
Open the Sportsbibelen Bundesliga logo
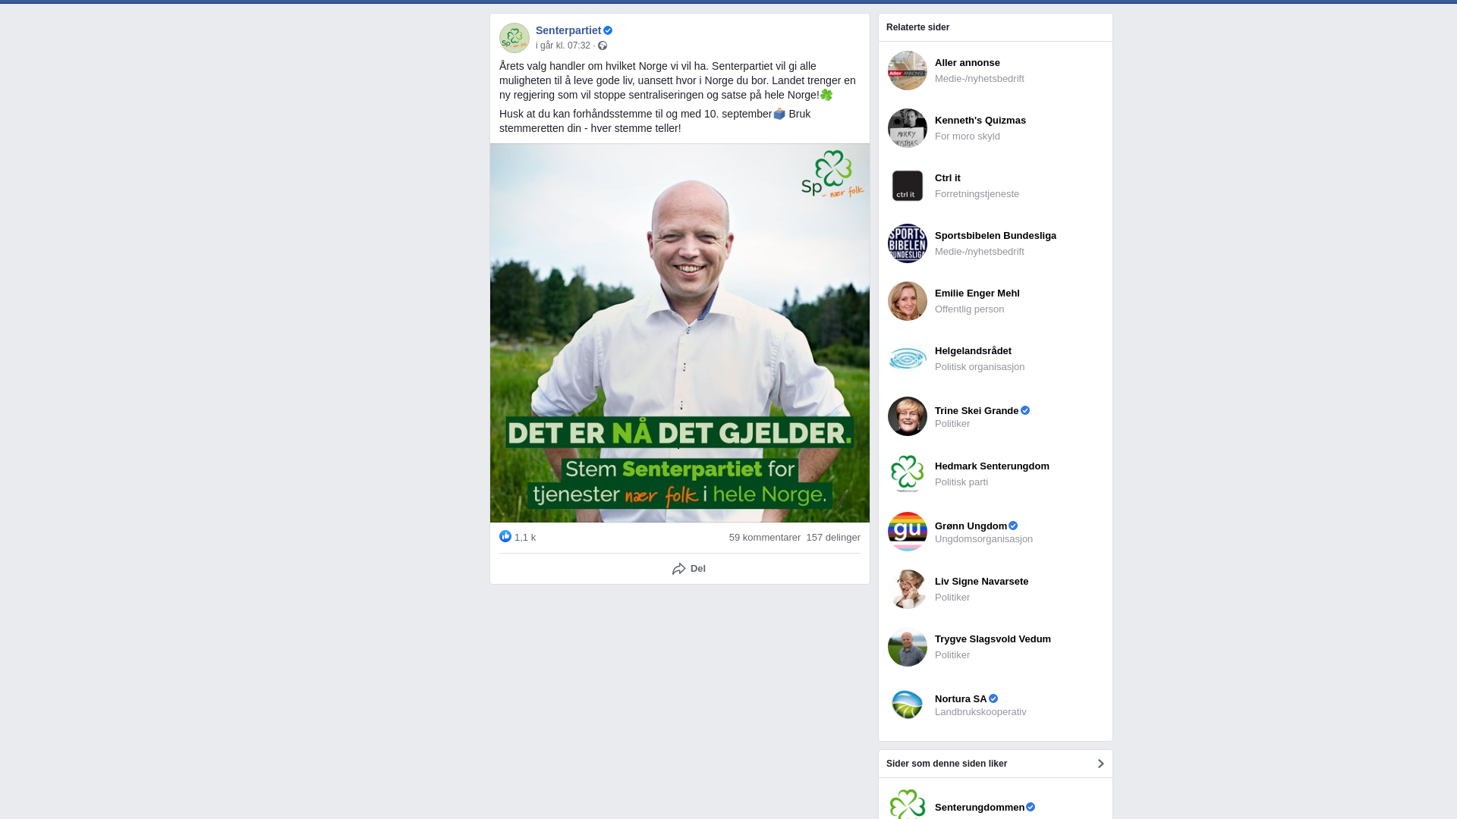tap(907, 243)
